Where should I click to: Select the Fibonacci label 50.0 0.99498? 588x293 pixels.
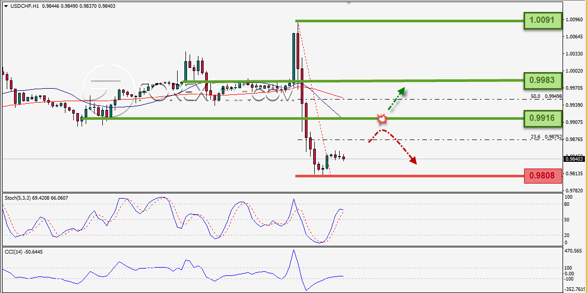546,96
